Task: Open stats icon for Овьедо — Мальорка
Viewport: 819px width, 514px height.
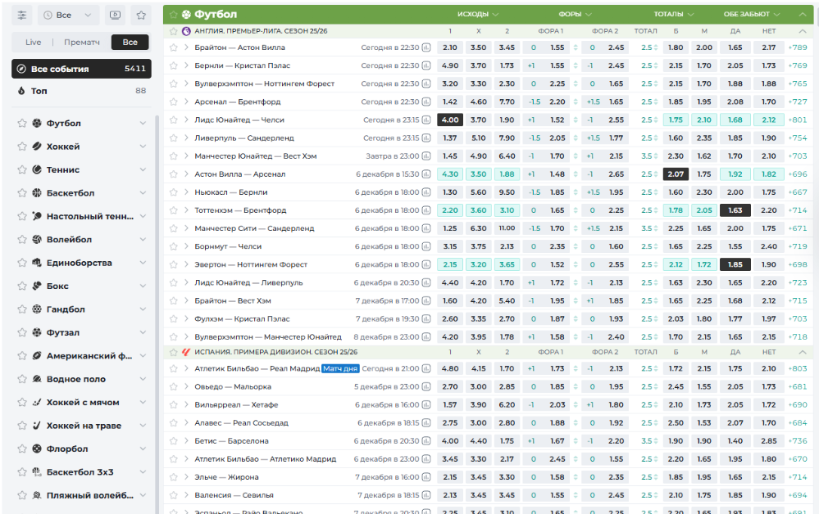Action: click(x=426, y=387)
